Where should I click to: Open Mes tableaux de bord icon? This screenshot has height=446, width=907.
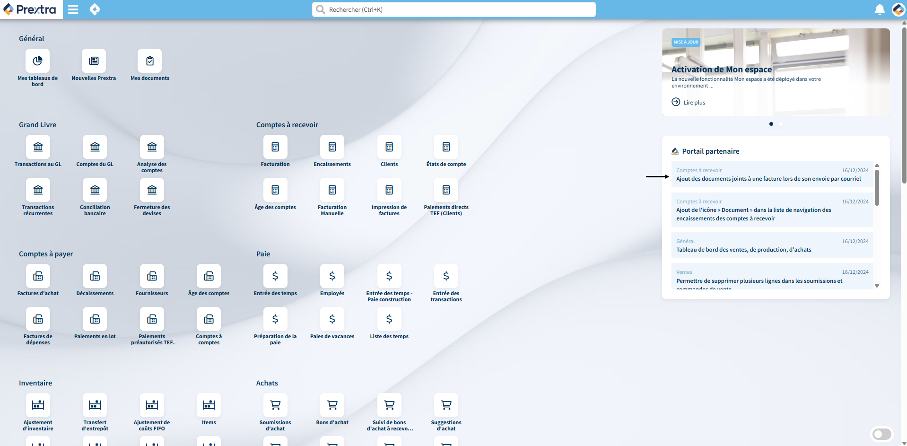coord(38,61)
